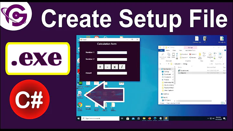Select the Manage contextual tab
Image resolution: width=233 pixels, height=131 pixels.
[x=190, y=47]
